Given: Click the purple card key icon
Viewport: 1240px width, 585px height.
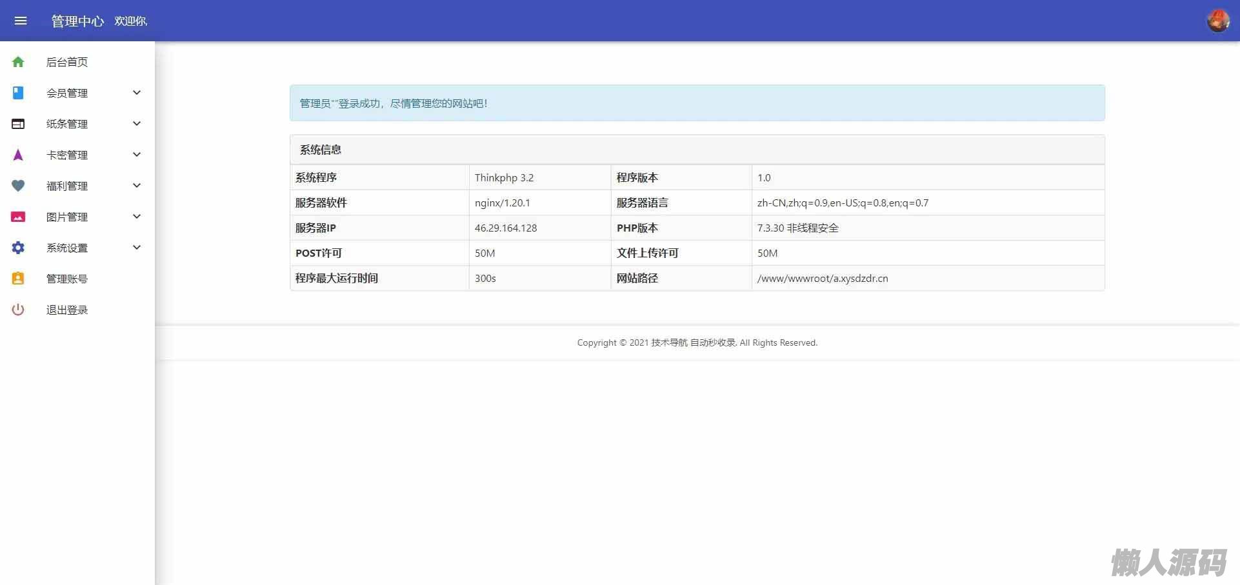Looking at the screenshot, I should point(18,155).
